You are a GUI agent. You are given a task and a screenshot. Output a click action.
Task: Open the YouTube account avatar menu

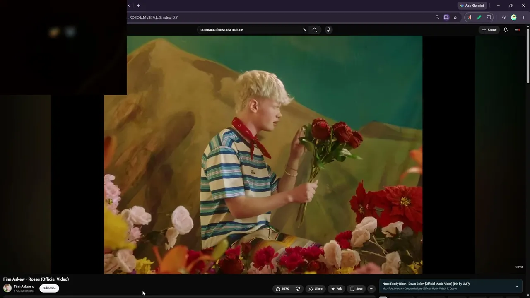(x=518, y=30)
